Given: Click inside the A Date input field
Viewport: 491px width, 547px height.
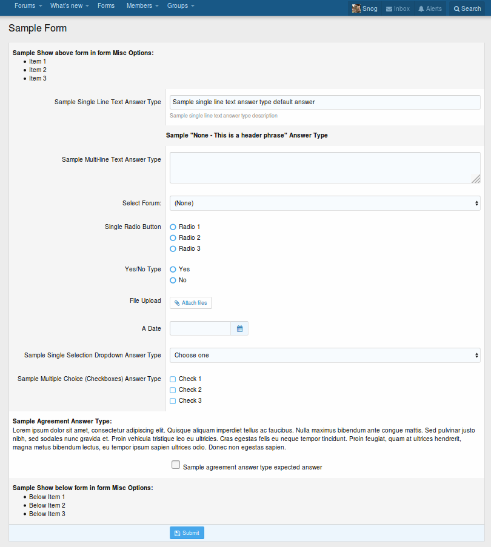Looking at the screenshot, I should pos(200,328).
